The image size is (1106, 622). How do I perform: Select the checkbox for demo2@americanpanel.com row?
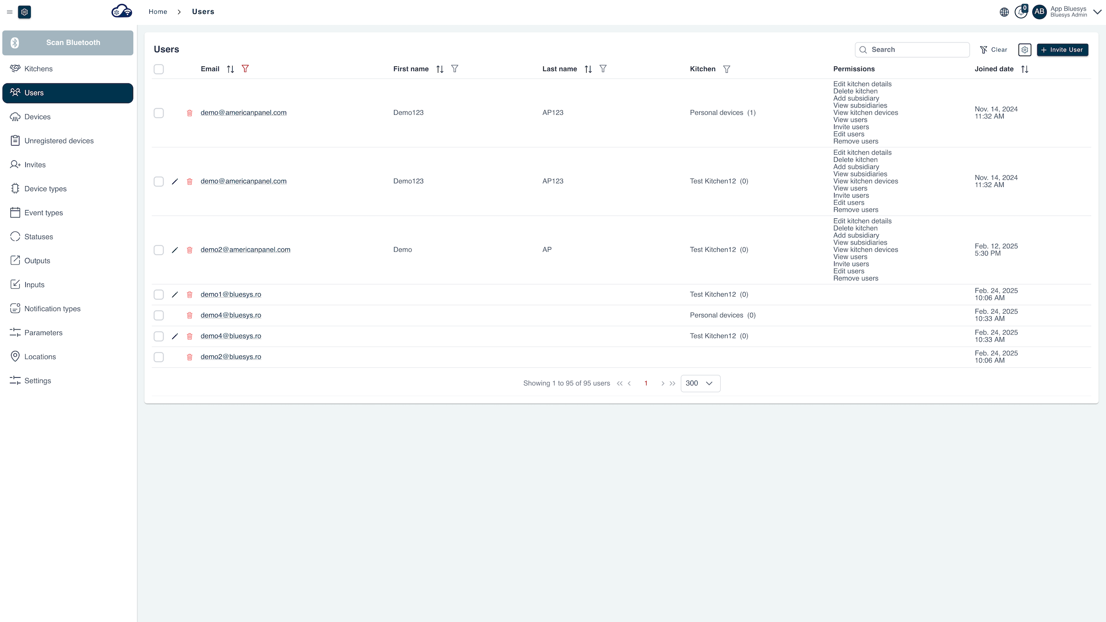159,250
